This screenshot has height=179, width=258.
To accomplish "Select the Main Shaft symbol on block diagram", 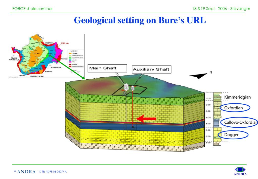I will (x=126, y=87).
